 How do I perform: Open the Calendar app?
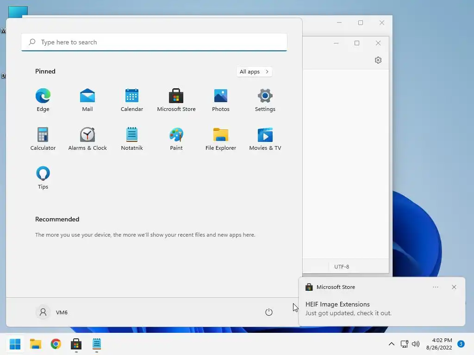point(132,100)
